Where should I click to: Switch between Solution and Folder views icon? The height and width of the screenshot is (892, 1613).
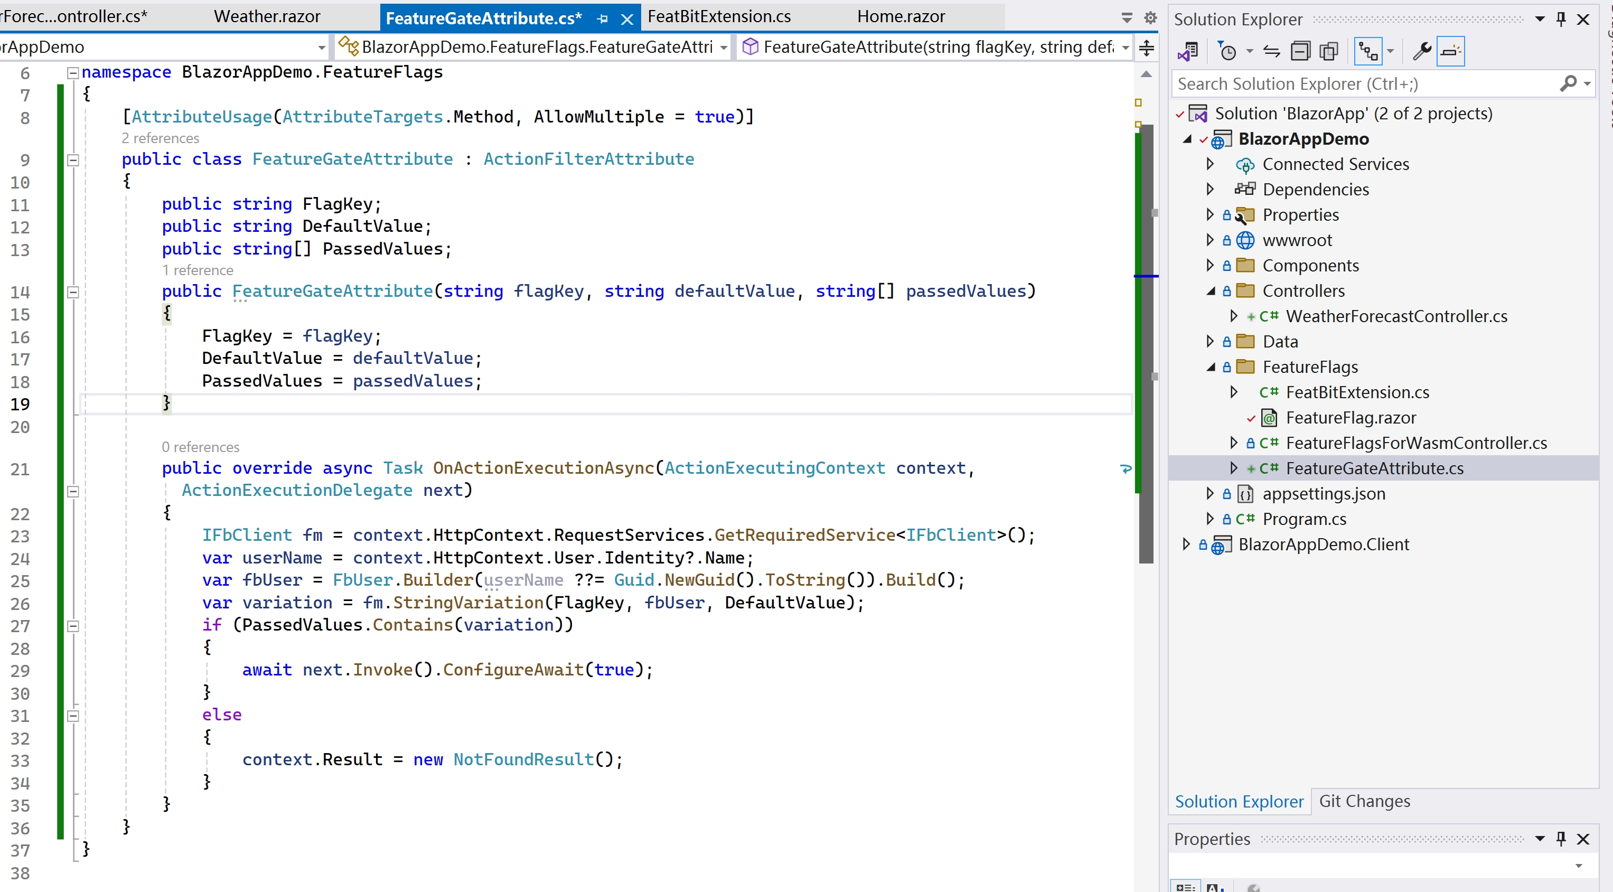[1188, 51]
